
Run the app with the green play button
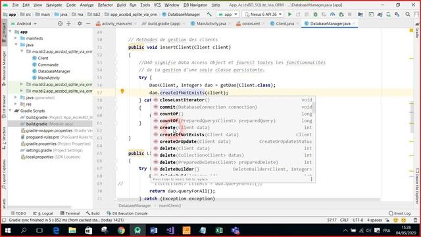(x=289, y=14)
